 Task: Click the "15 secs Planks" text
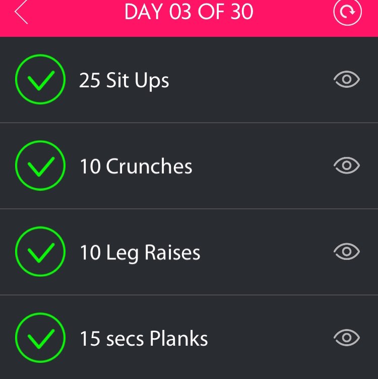tap(144, 339)
